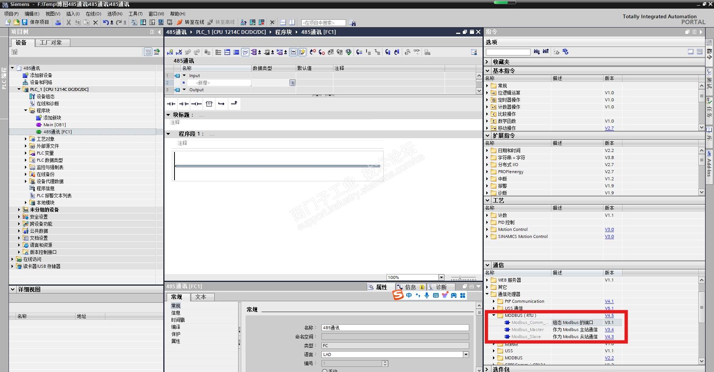The image size is (714, 372).
Task: Split the editor space vertically
Action: click(x=292, y=22)
